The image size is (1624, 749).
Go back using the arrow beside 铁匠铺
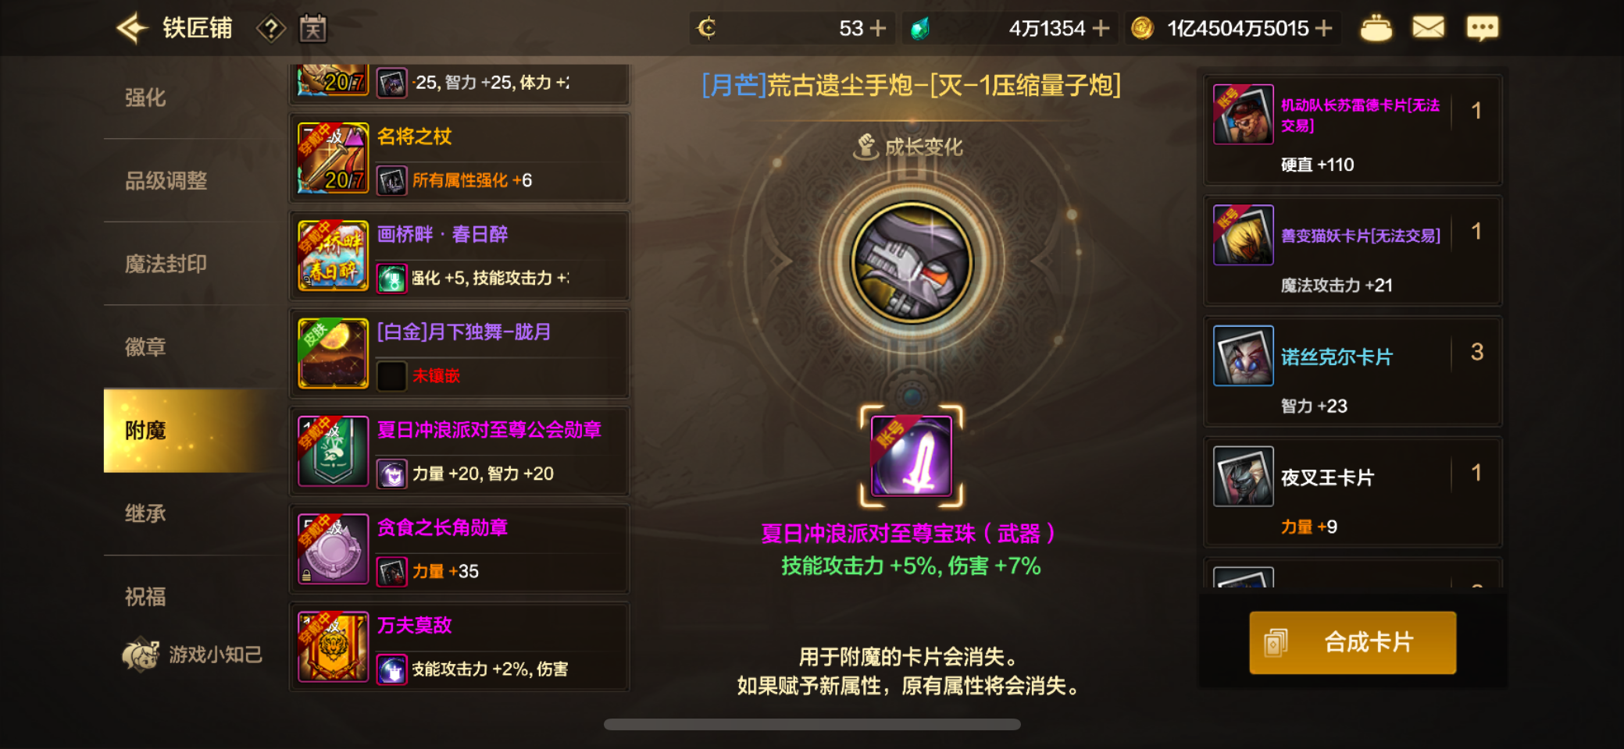(x=133, y=29)
